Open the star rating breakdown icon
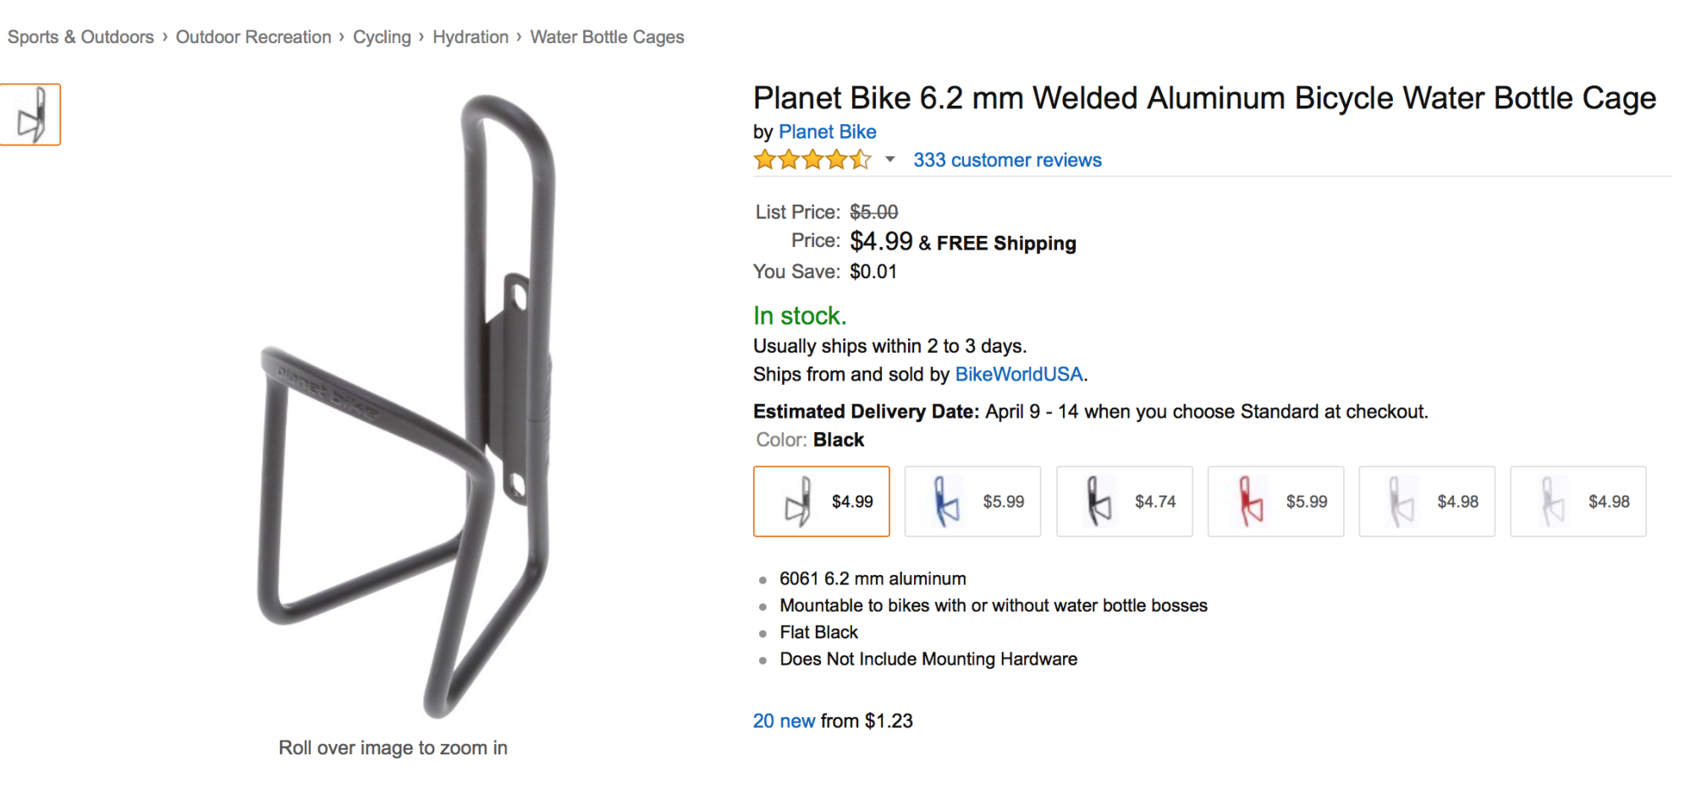The height and width of the screenshot is (805, 1685). coord(812,160)
